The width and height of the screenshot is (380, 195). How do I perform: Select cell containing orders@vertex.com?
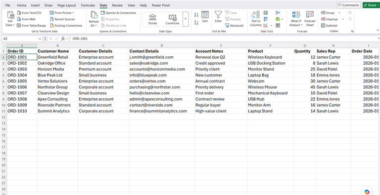(x=162, y=81)
